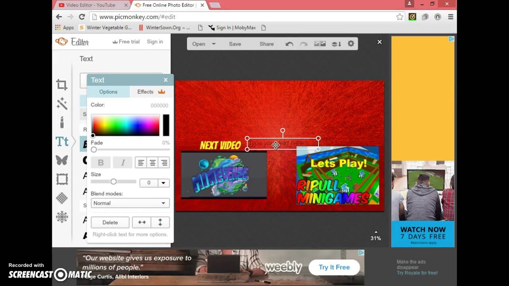509x286 pixels.
Task: Open the WinterSown.Org bookmark
Action: click(164, 27)
